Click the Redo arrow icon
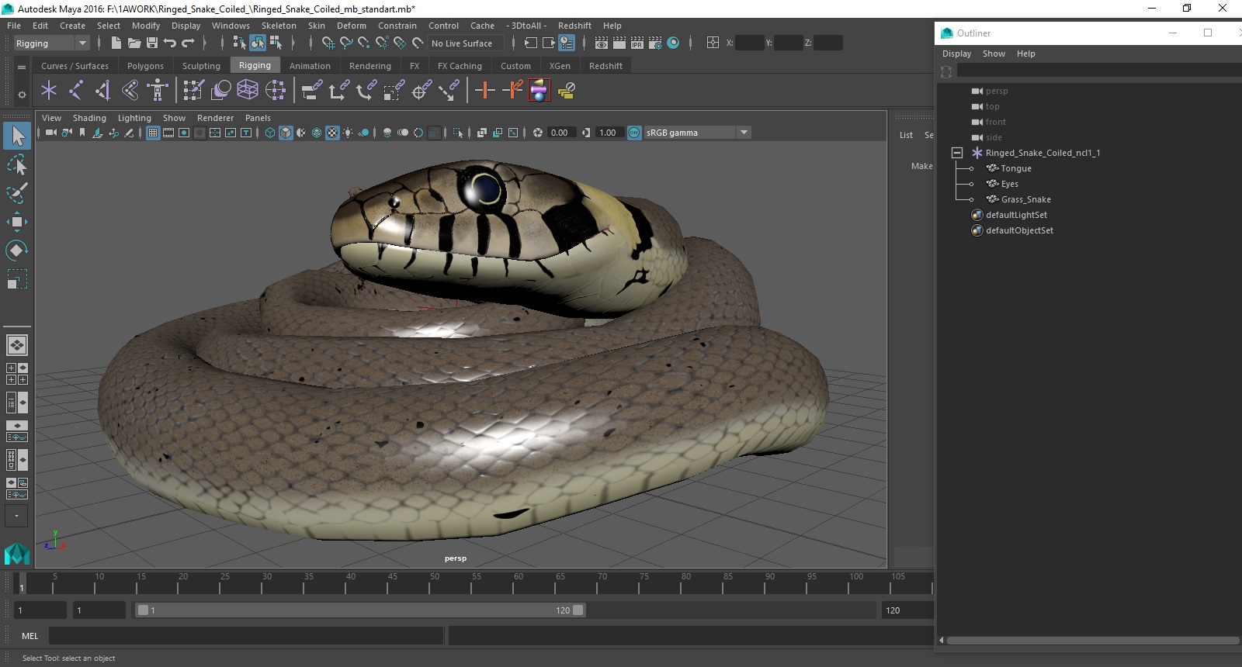 tap(188, 43)
